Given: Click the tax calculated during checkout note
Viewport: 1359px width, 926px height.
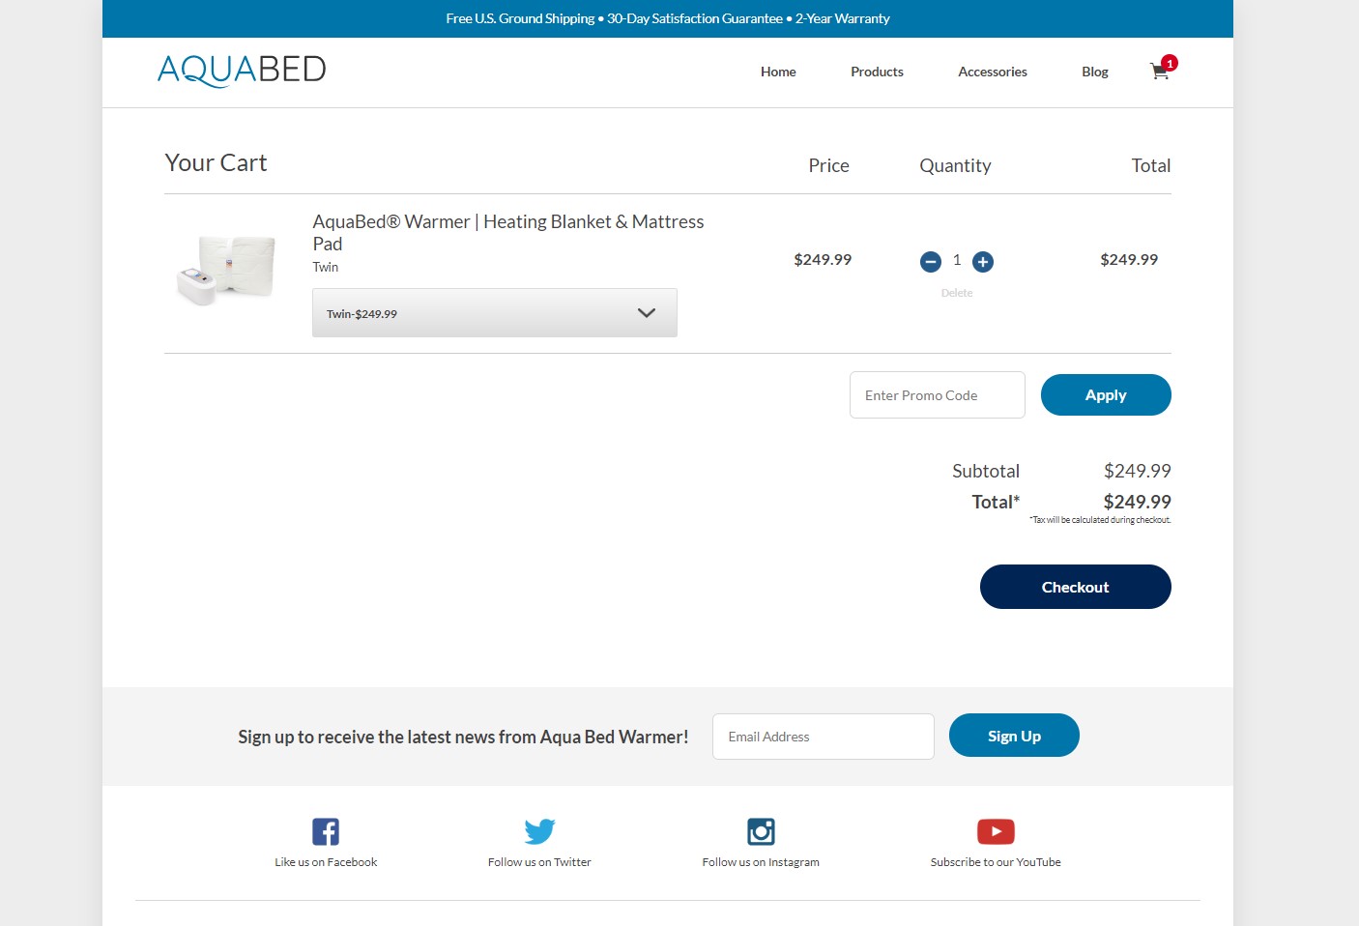Looking at the screenshot, I should tap(1100, 520).
